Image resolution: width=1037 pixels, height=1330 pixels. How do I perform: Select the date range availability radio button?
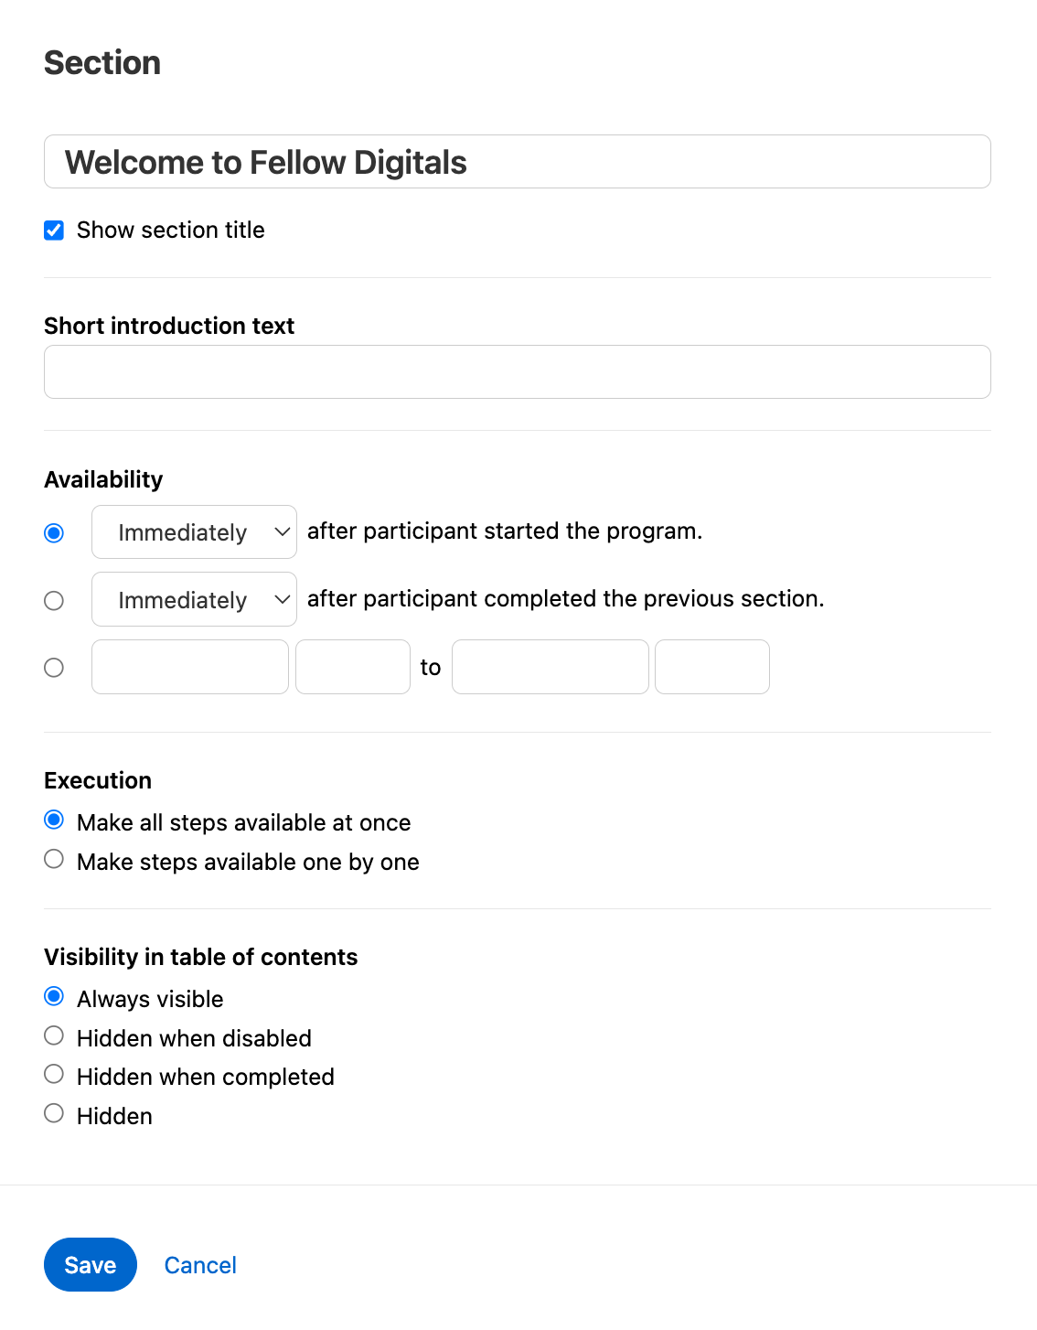pyautogui.click(x=54, y=668)
